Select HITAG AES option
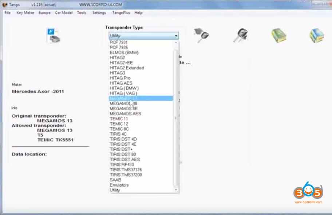 tap(141, 83)
